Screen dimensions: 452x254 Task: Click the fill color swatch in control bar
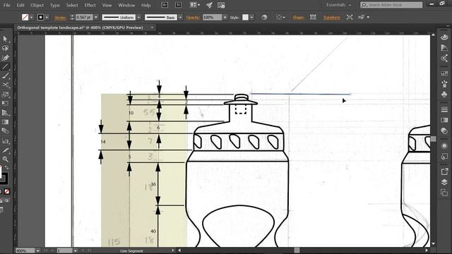[x=25, y=17]
